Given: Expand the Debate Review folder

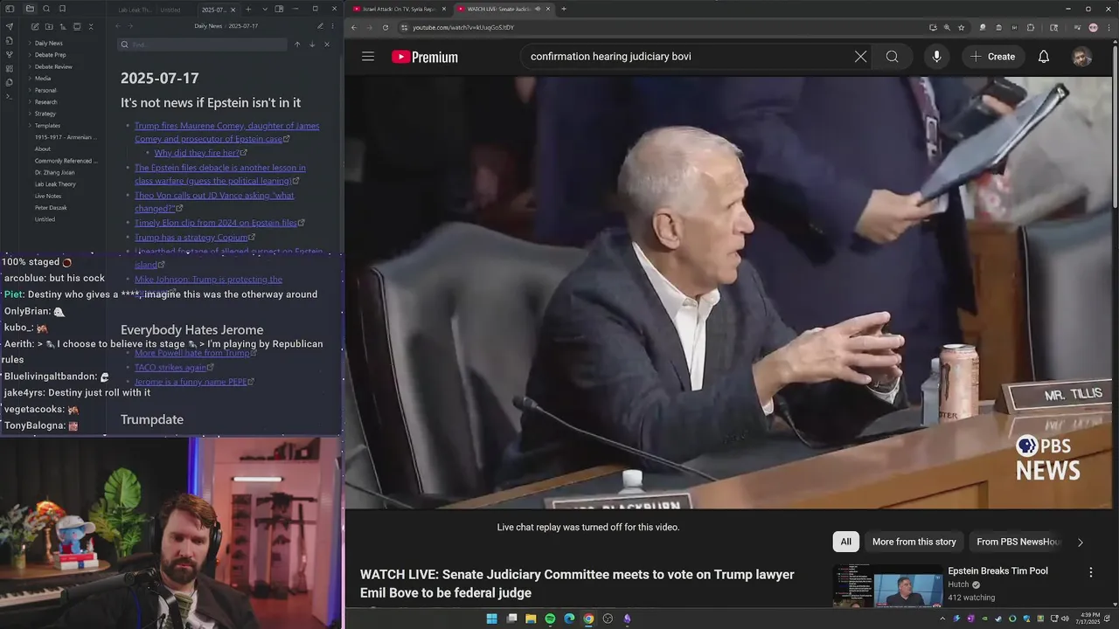Looking at the screenshot, I should coord(53,66).
